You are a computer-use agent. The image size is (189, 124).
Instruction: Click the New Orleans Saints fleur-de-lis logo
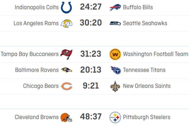tap(115, 86)
